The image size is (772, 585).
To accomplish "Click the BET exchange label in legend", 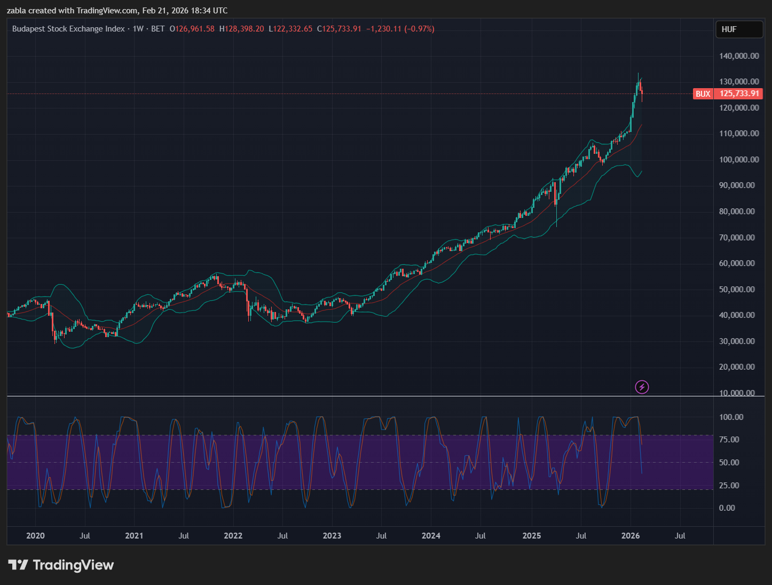I will pos(157,29).
